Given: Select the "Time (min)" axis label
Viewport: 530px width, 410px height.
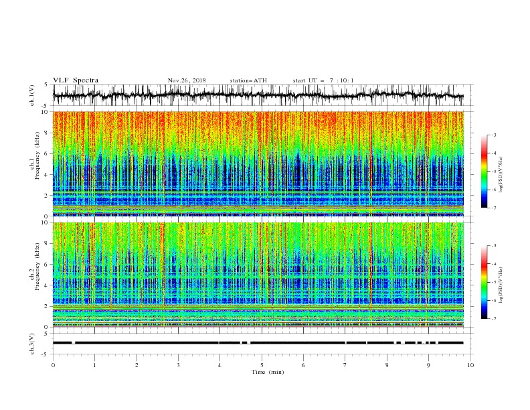Looking at the screenshot, I should [x=268, y=372].
